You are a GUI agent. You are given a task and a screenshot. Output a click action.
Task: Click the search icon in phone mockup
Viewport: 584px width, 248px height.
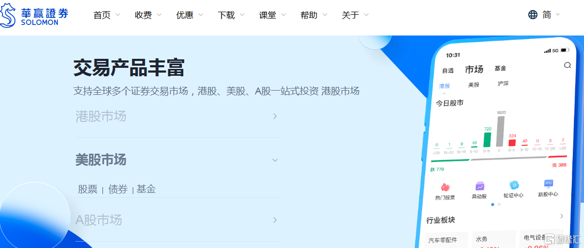point(567,65)
